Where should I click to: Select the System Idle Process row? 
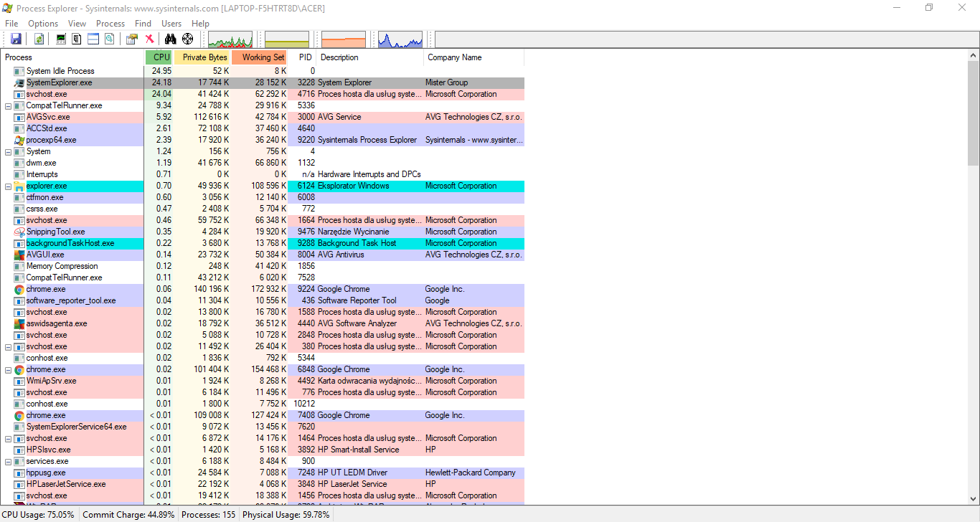point(263,71)
